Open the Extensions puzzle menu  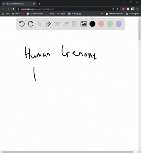128,9
